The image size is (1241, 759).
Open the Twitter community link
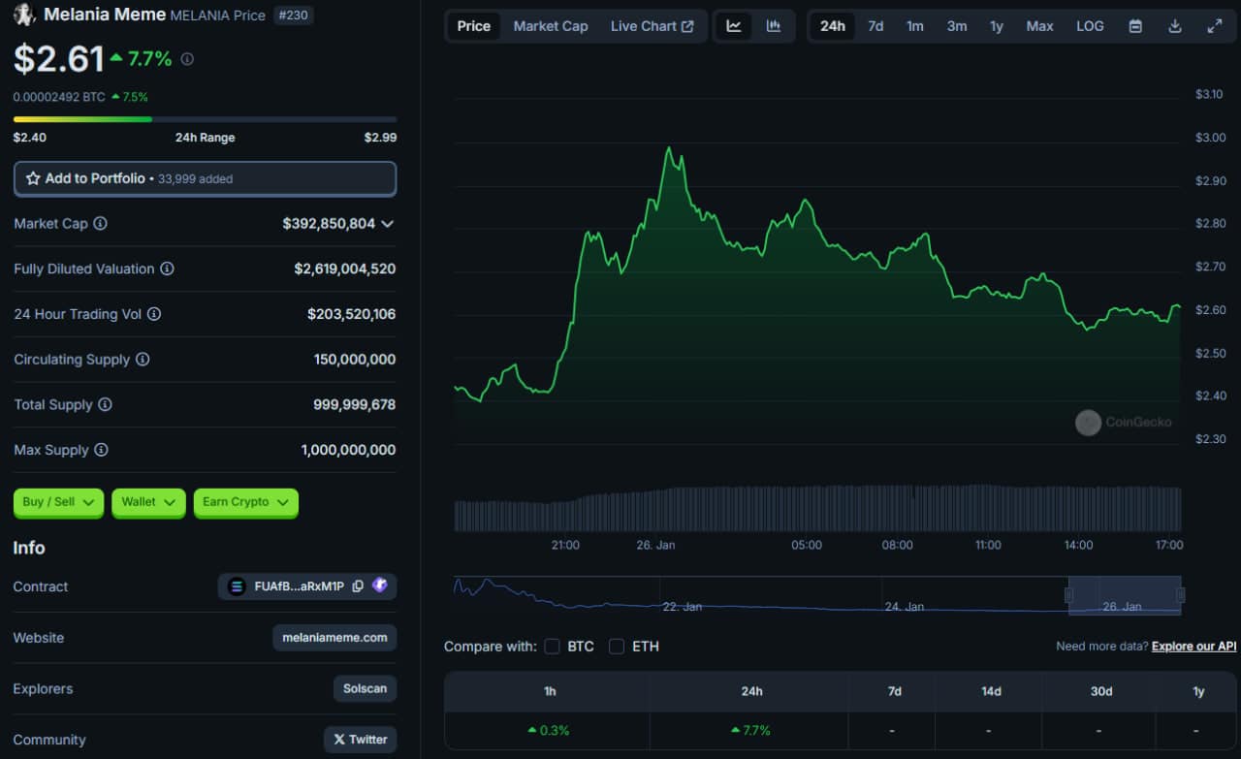pyautogui.click(x=360, y=740)
